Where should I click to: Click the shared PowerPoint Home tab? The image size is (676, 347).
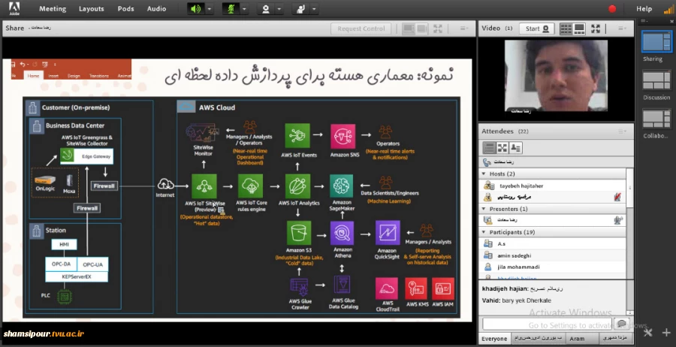[33, 75]
